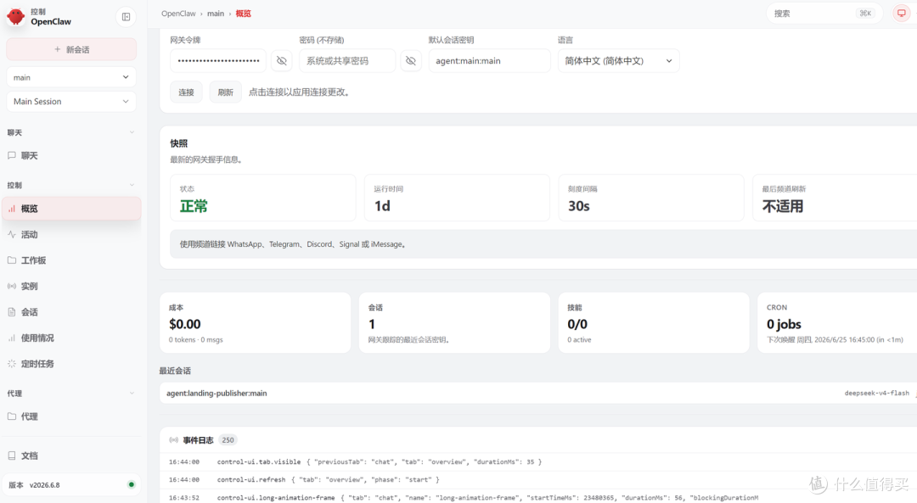Screen dimensions: 917x503
Task: Open the 语言 简体中文 dropdown
Action: (x=619, y=61)
